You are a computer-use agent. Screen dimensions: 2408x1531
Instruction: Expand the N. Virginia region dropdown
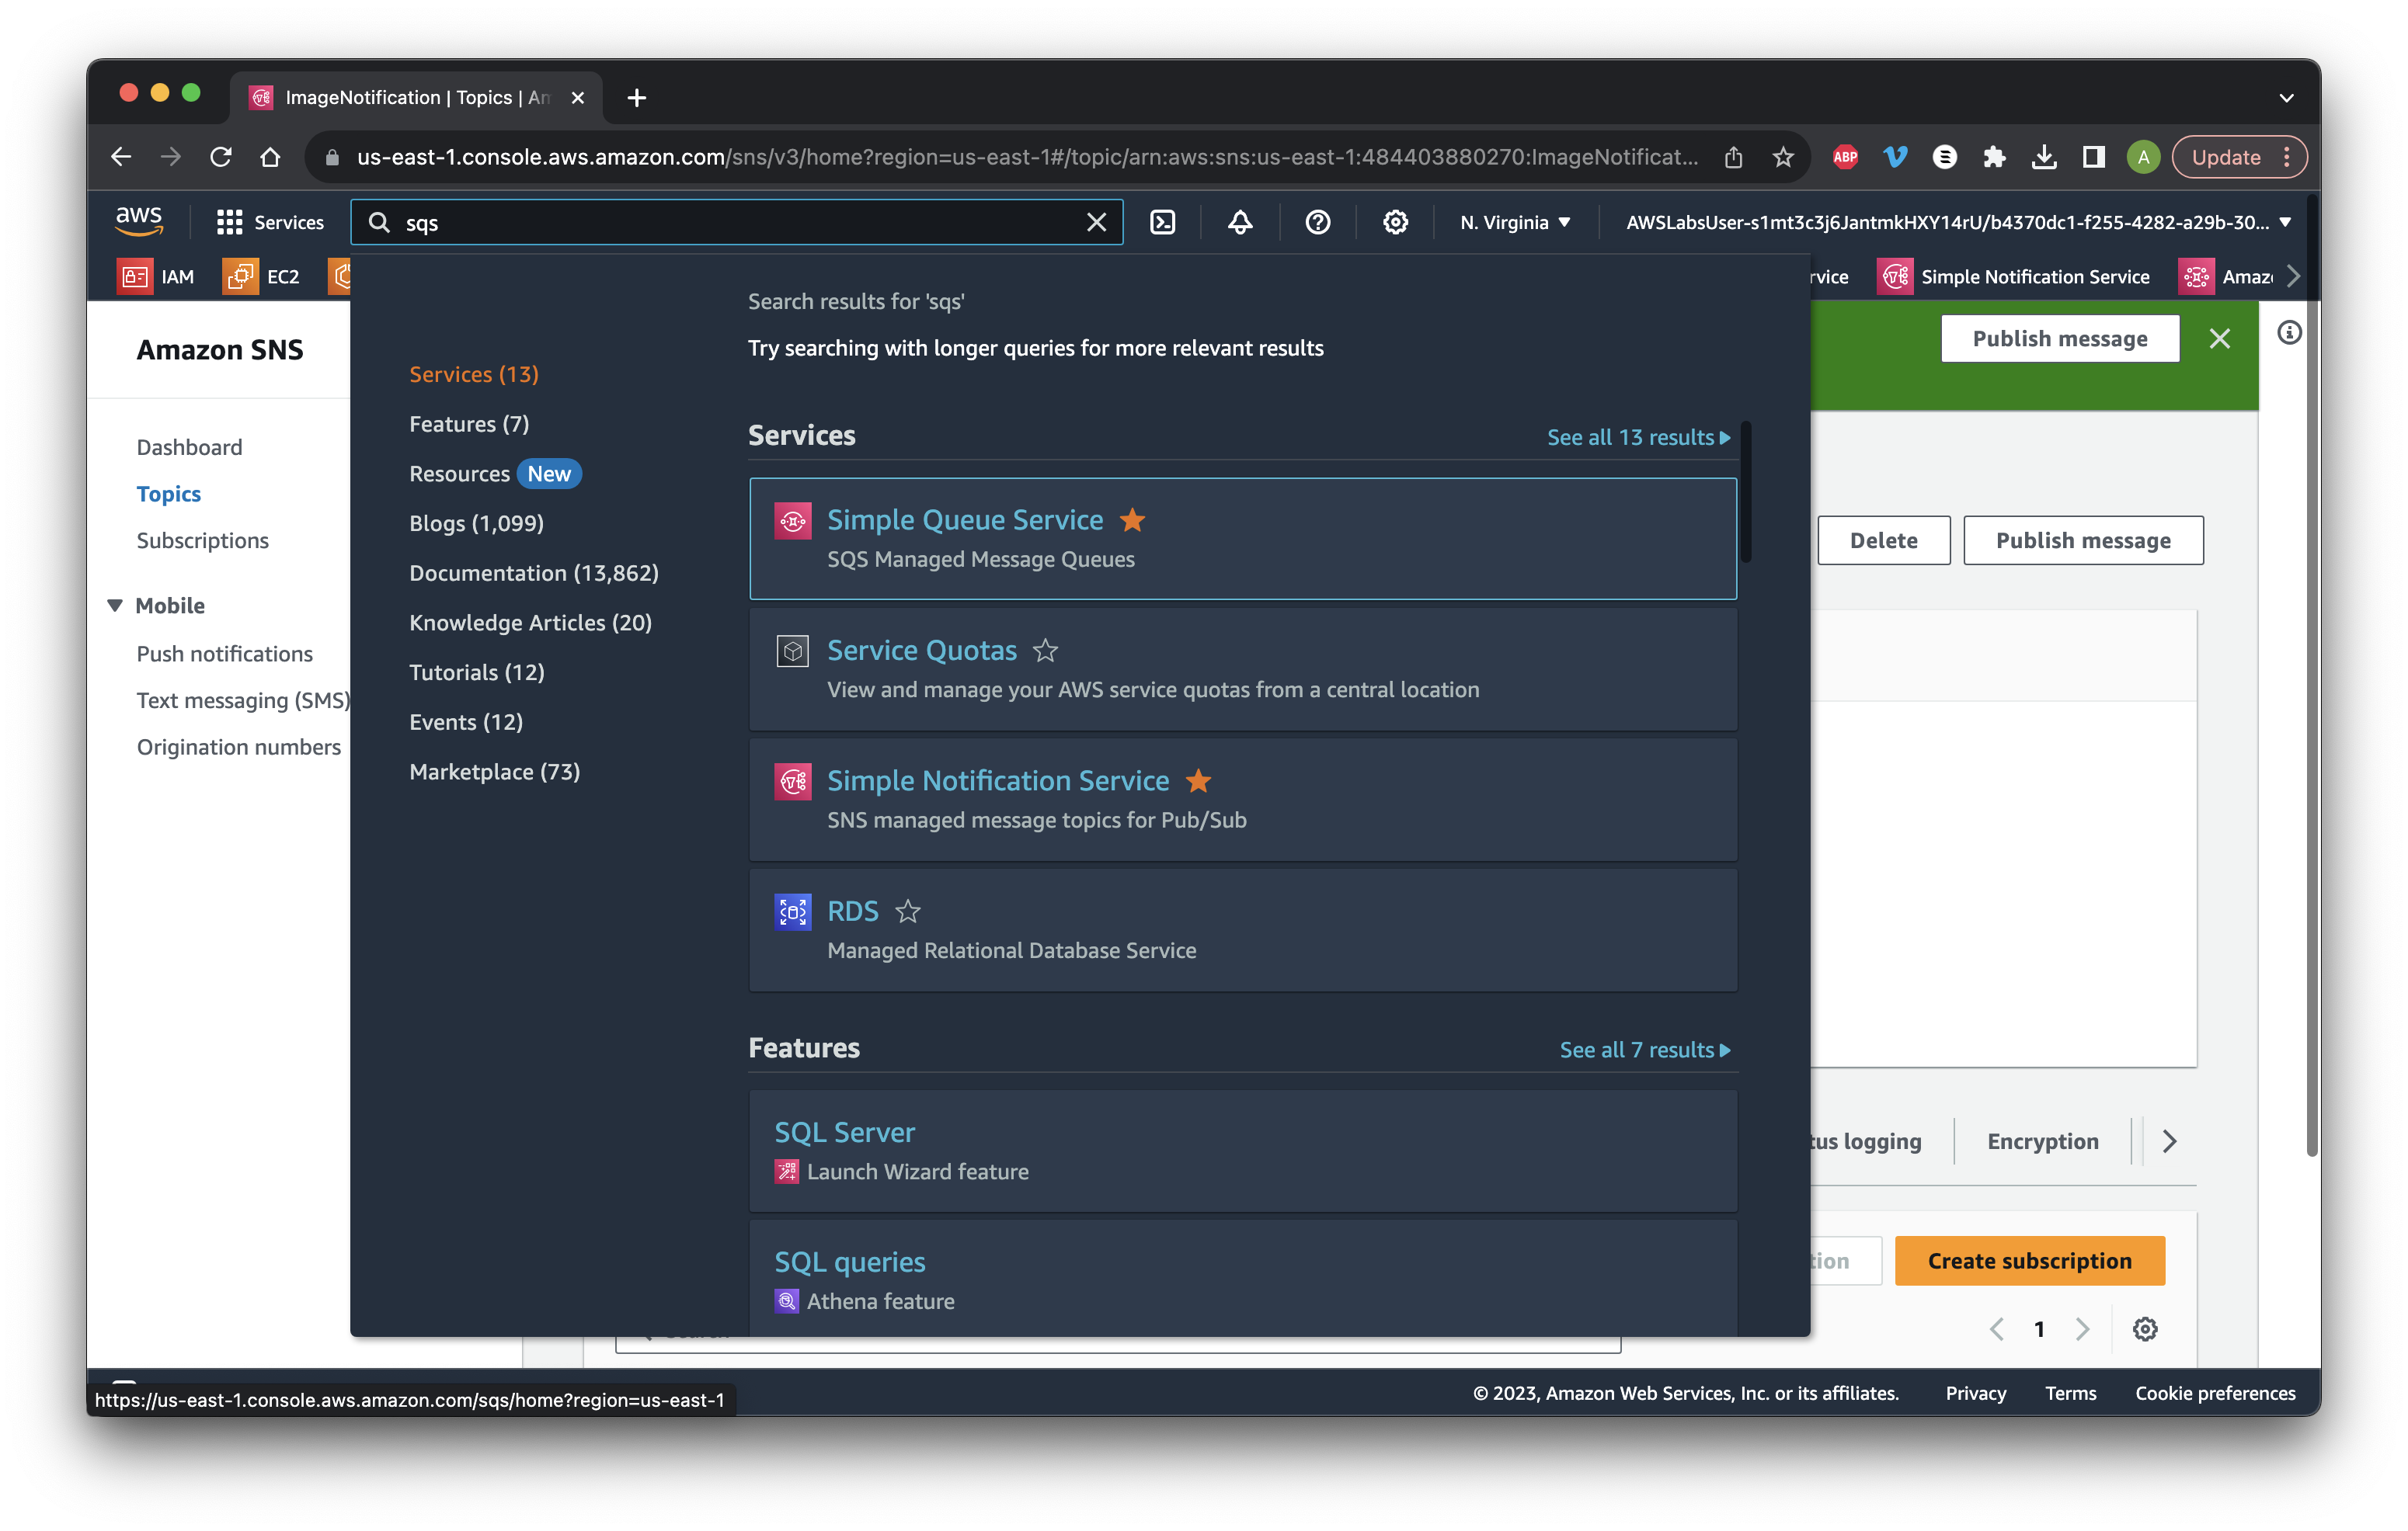click(1515, 222)
